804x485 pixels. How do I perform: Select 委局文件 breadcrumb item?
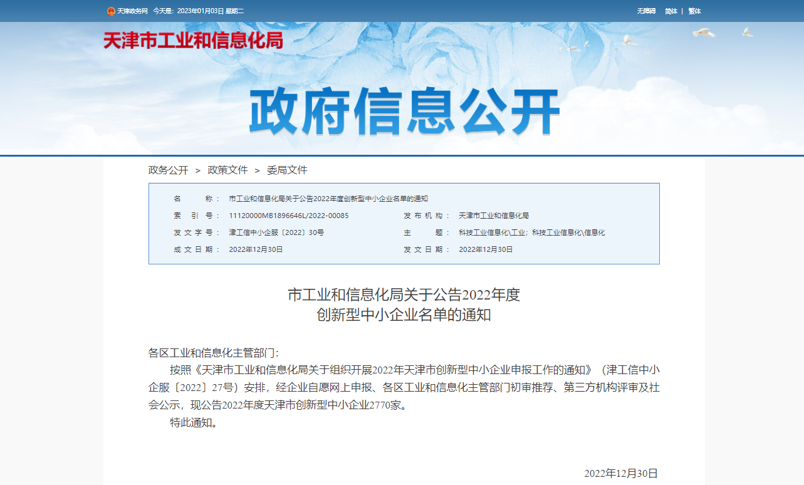click(287, 170)
